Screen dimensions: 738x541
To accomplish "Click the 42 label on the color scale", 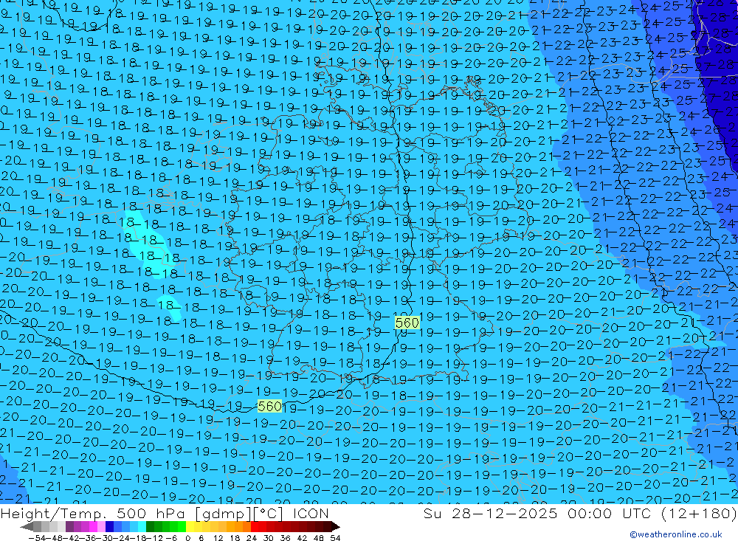I will [302, 538].
